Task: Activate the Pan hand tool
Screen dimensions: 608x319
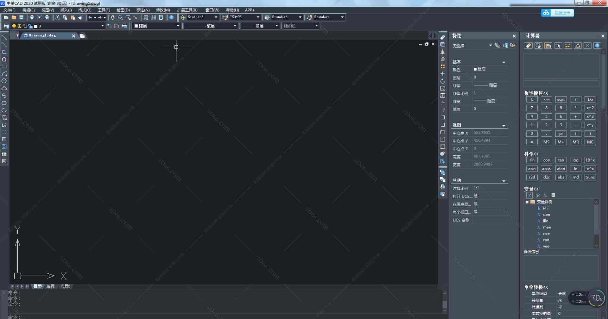Action: coord(112,17)
